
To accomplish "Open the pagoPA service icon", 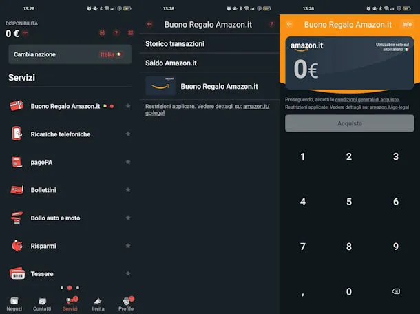I will point(17,162).
